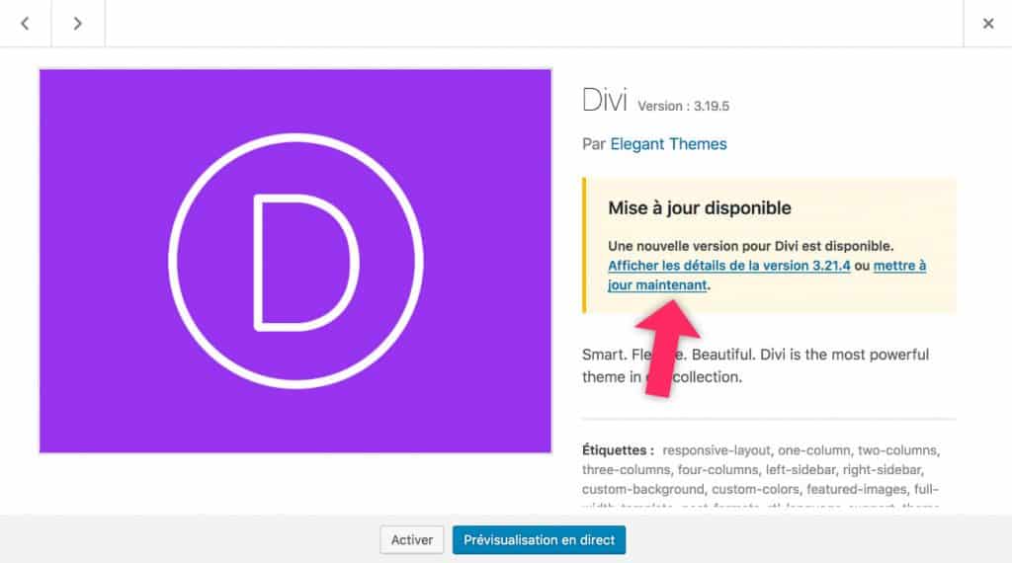
Task: Click the Activer button
Action: click(412, 539)
